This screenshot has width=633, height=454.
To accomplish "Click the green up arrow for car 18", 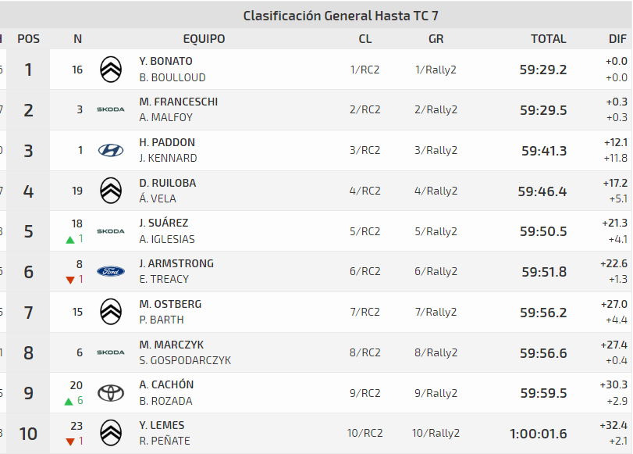I will tap(70, 239).
